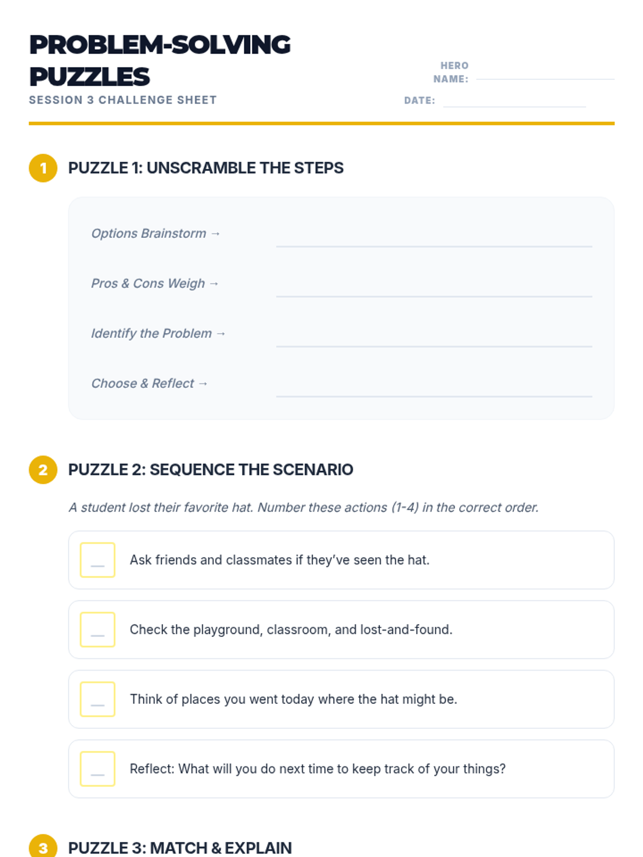Click the 'Problem-Solving Puzzles' title
This screenshot has height=857, width=643.
click(x=160, y=60)
